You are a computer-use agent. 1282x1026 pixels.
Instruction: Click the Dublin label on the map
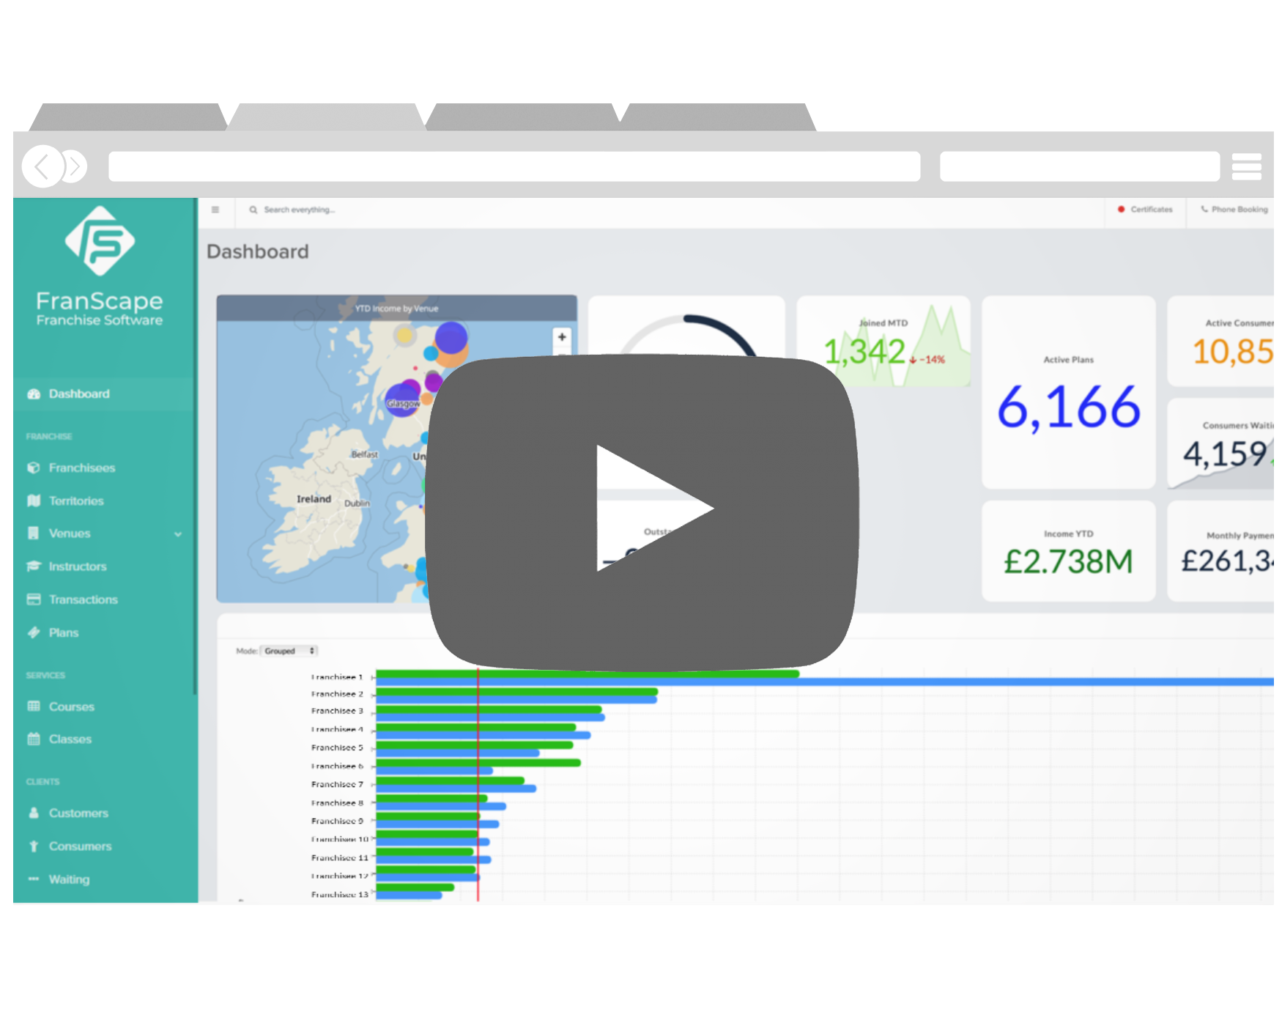[357, 504]
